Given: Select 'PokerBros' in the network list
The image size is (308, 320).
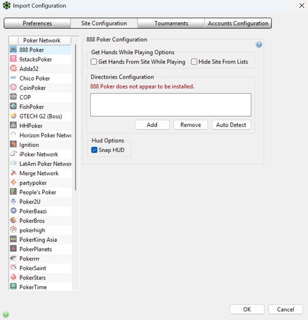Looking at the screenshot, I should point(40,221).
